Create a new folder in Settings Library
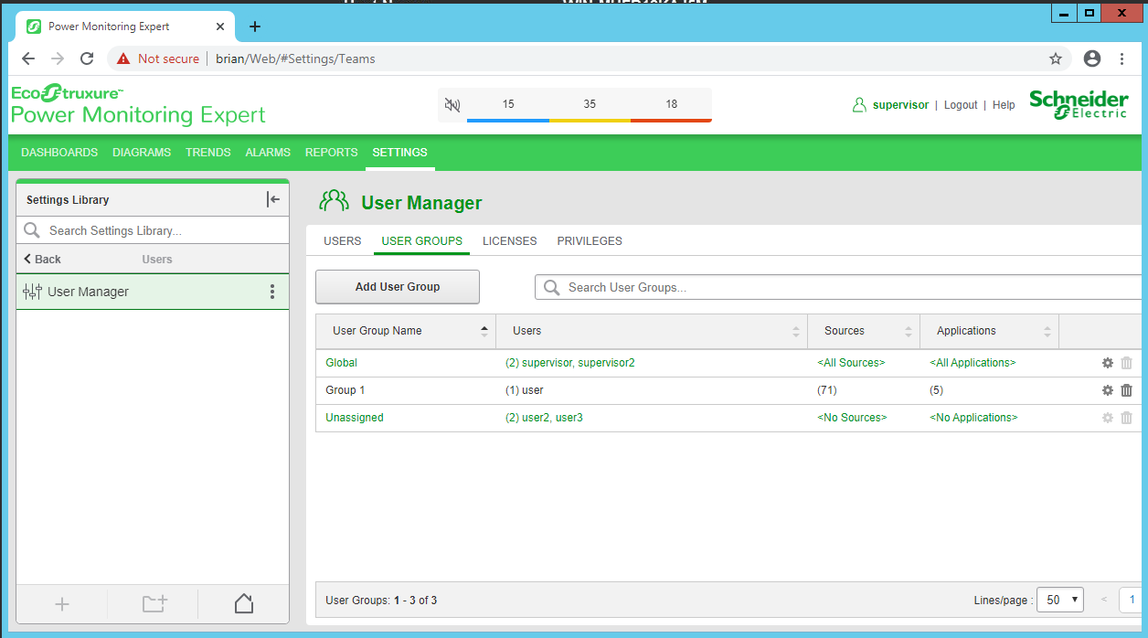The width and height of the screenshot is (1148, 638). tap(154, 603)
